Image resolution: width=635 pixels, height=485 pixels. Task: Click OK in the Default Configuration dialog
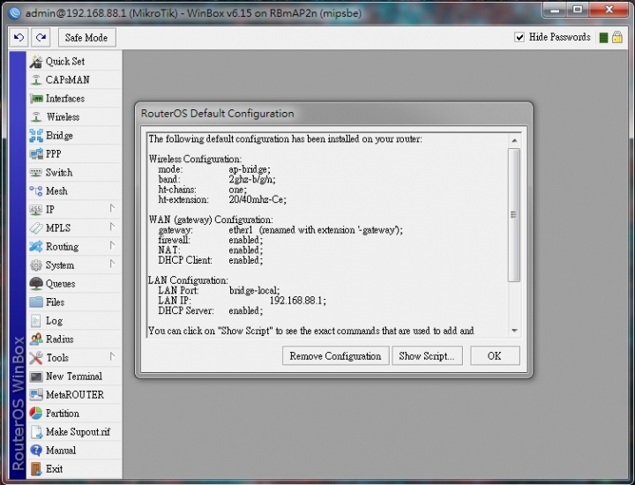[495, 356]
